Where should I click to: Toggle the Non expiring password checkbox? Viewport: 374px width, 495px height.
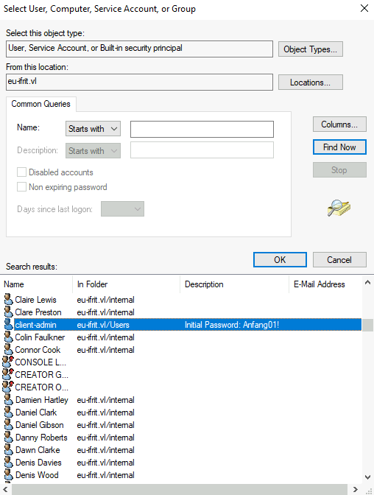point(21,187)
